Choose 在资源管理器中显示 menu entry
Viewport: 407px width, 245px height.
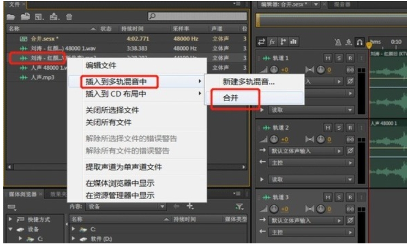120,195
